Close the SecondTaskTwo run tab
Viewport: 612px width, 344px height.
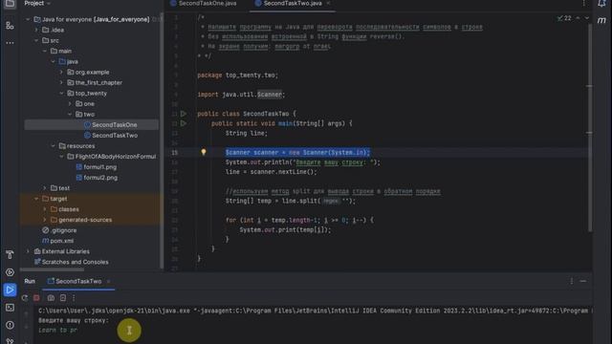[108, 281]
